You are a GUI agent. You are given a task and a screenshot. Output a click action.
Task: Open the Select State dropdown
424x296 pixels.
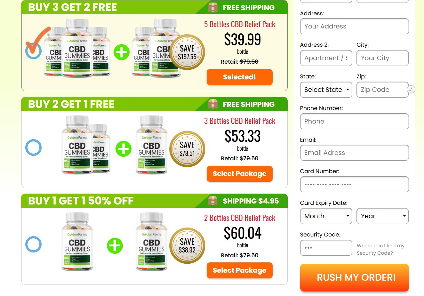pos(326,90)
